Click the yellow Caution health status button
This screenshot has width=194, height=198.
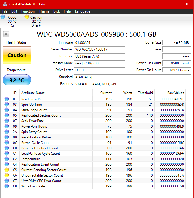17,55
